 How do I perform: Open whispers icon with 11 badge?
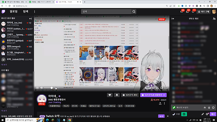(x=193, y=12)
